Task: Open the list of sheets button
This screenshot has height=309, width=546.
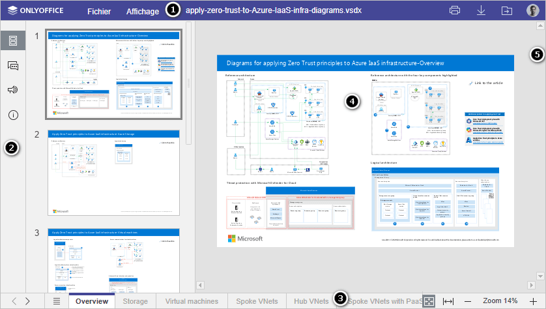Action: click(57, 301)
